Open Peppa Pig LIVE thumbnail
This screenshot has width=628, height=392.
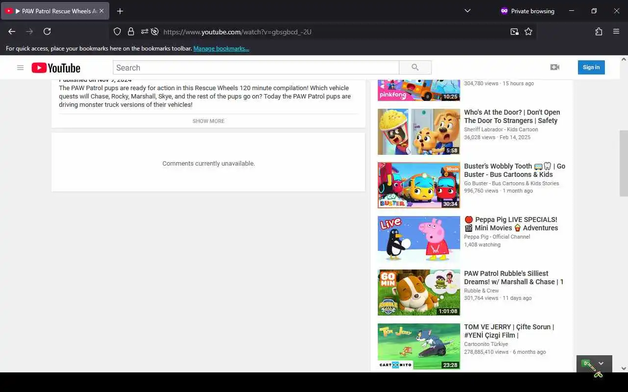click(x=419, y=239)
